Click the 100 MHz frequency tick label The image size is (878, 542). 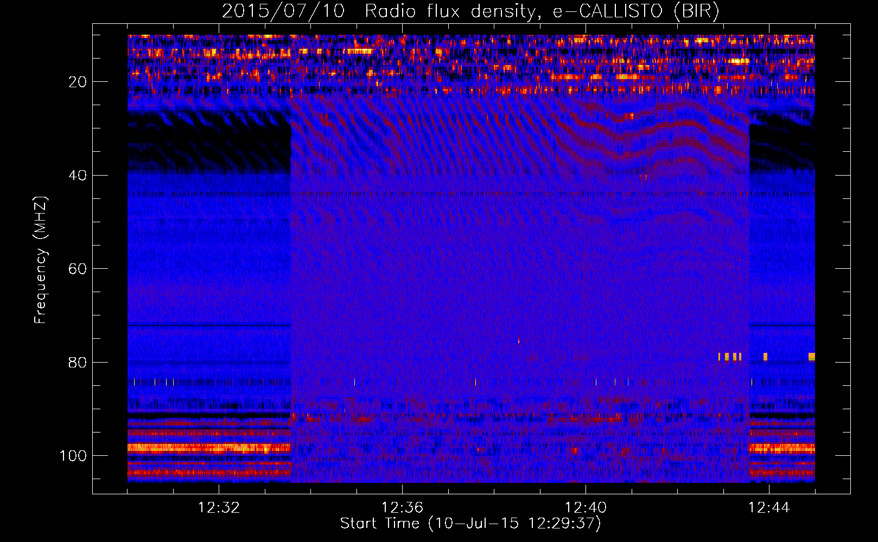tap(73, 456)
